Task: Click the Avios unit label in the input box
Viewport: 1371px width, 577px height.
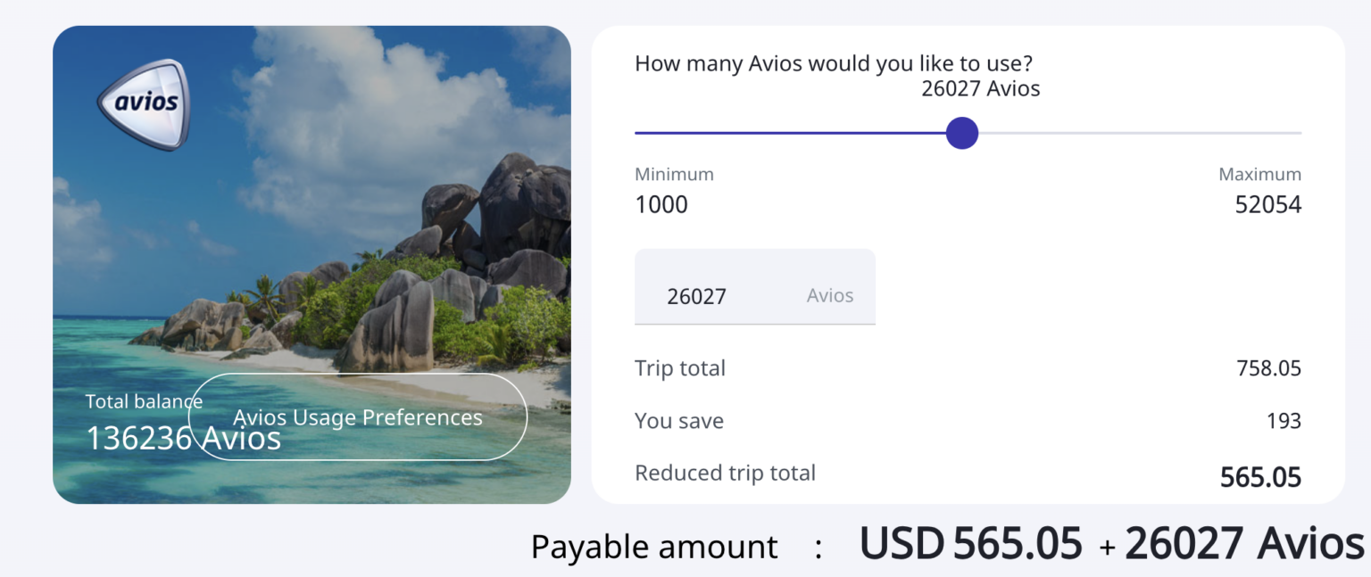Action: pos(828,294)
